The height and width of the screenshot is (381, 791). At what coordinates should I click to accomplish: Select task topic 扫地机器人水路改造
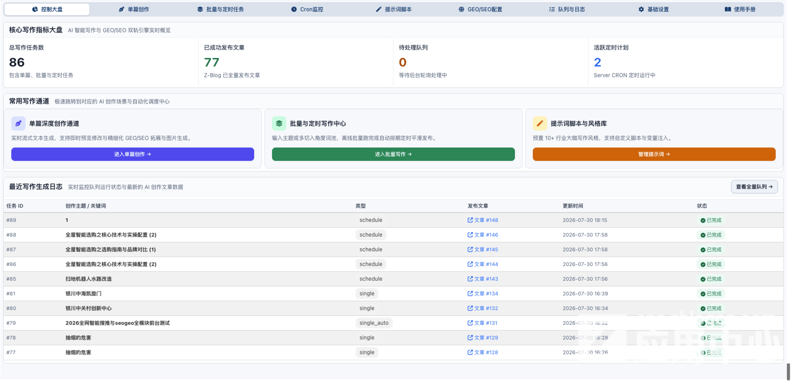point(88,279)
